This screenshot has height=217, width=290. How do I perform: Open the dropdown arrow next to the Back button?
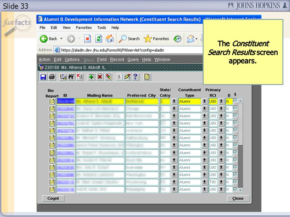[x=61, y=39]
